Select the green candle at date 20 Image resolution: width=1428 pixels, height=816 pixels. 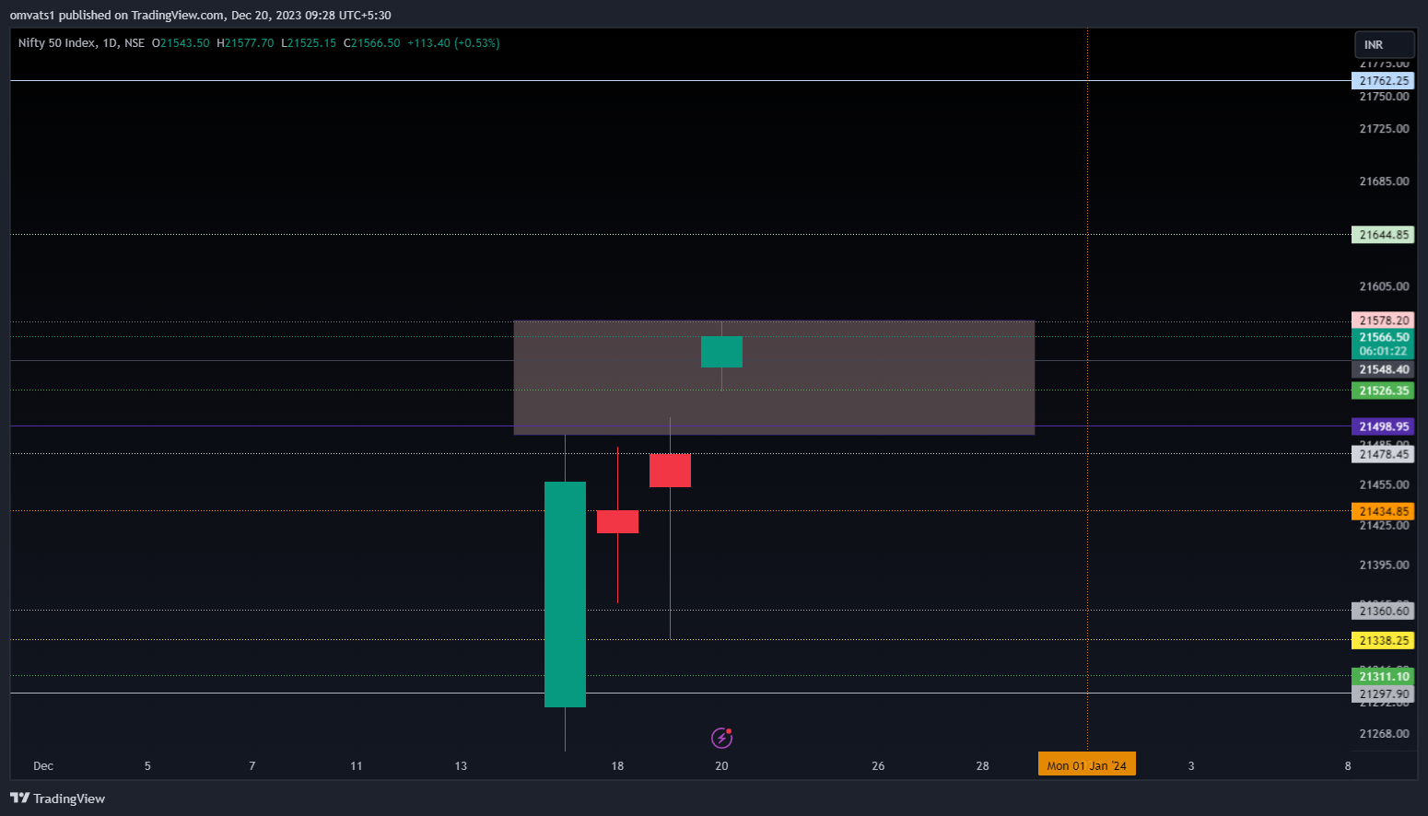point(721,352)
